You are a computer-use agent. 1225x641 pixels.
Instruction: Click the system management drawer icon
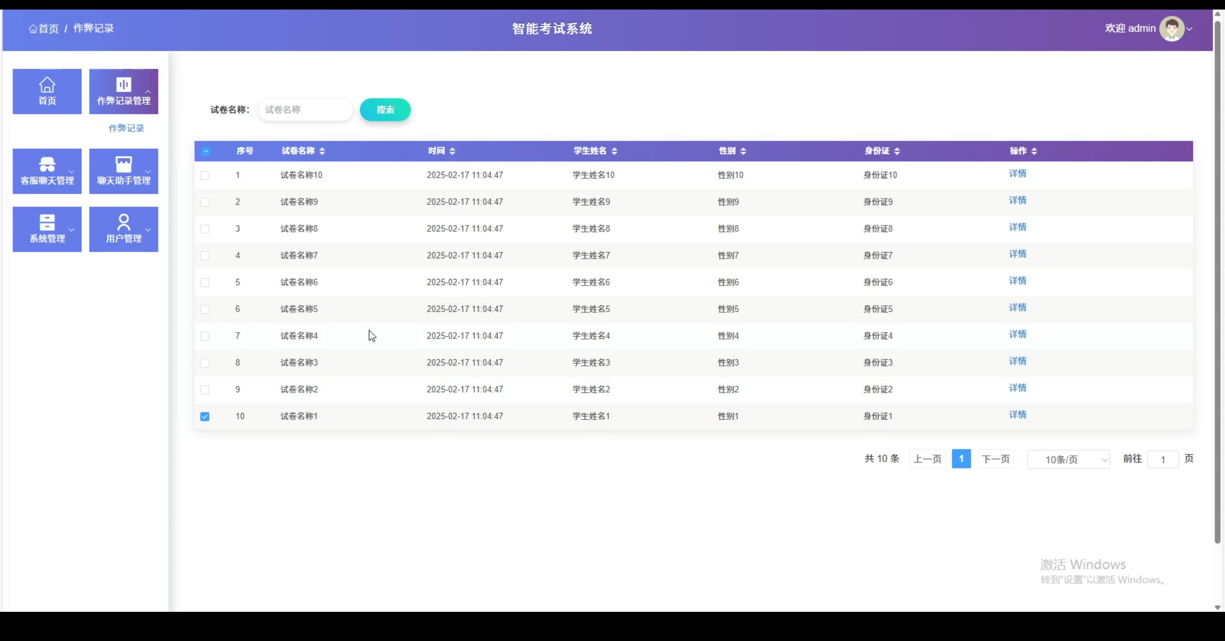tap(47, 222)
